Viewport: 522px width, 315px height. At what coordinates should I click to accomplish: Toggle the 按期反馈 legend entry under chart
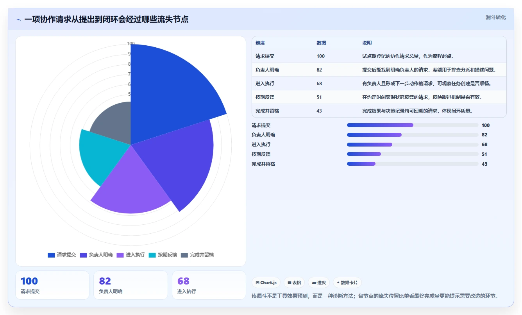pyautogui.click(x=163, y=255)
